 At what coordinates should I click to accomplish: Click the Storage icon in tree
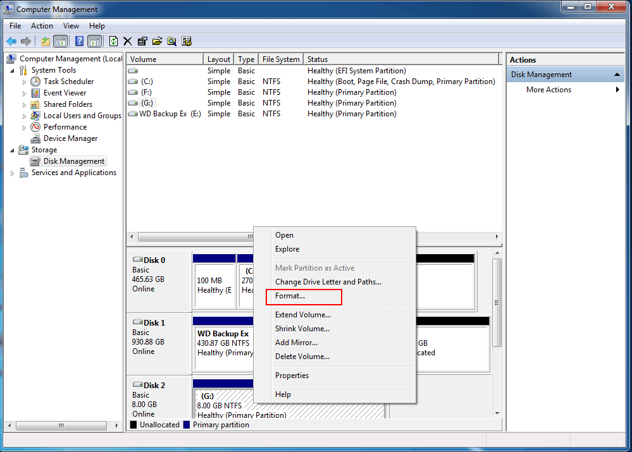(x=24, y=150)
